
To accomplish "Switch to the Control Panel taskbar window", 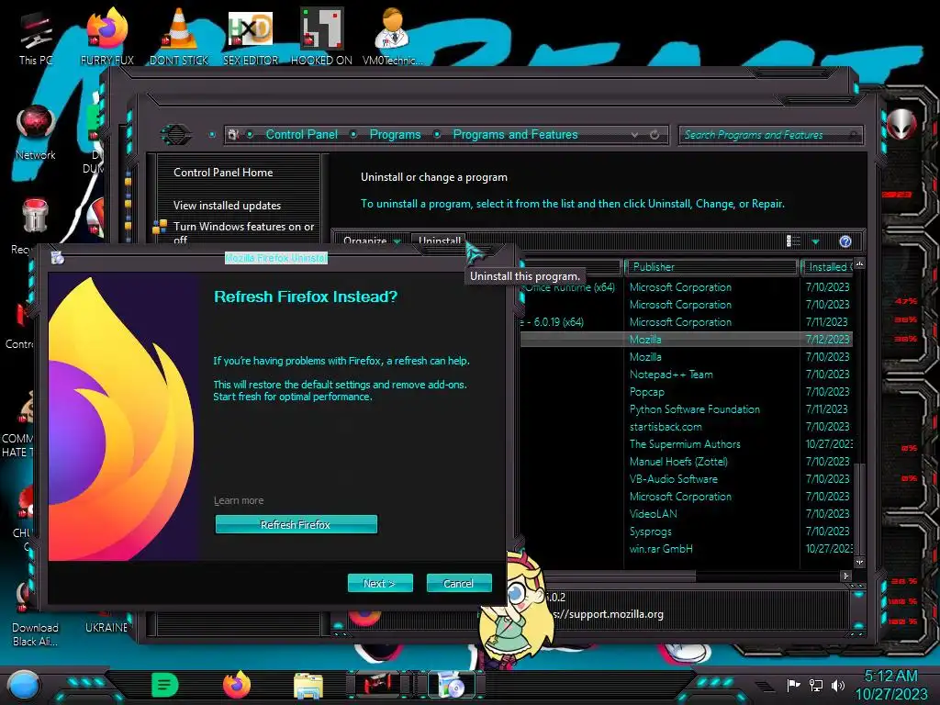I will coord(377,685).
